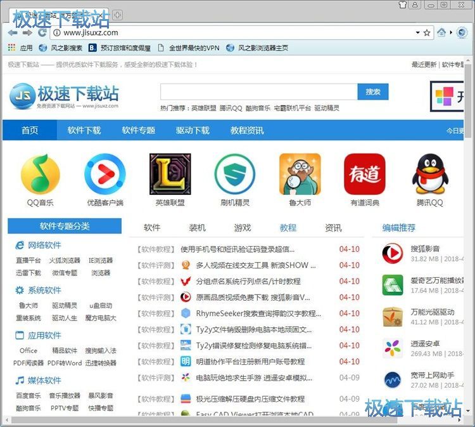Click the 爱奇艺万能播放器 green icon

click(393, 285)
